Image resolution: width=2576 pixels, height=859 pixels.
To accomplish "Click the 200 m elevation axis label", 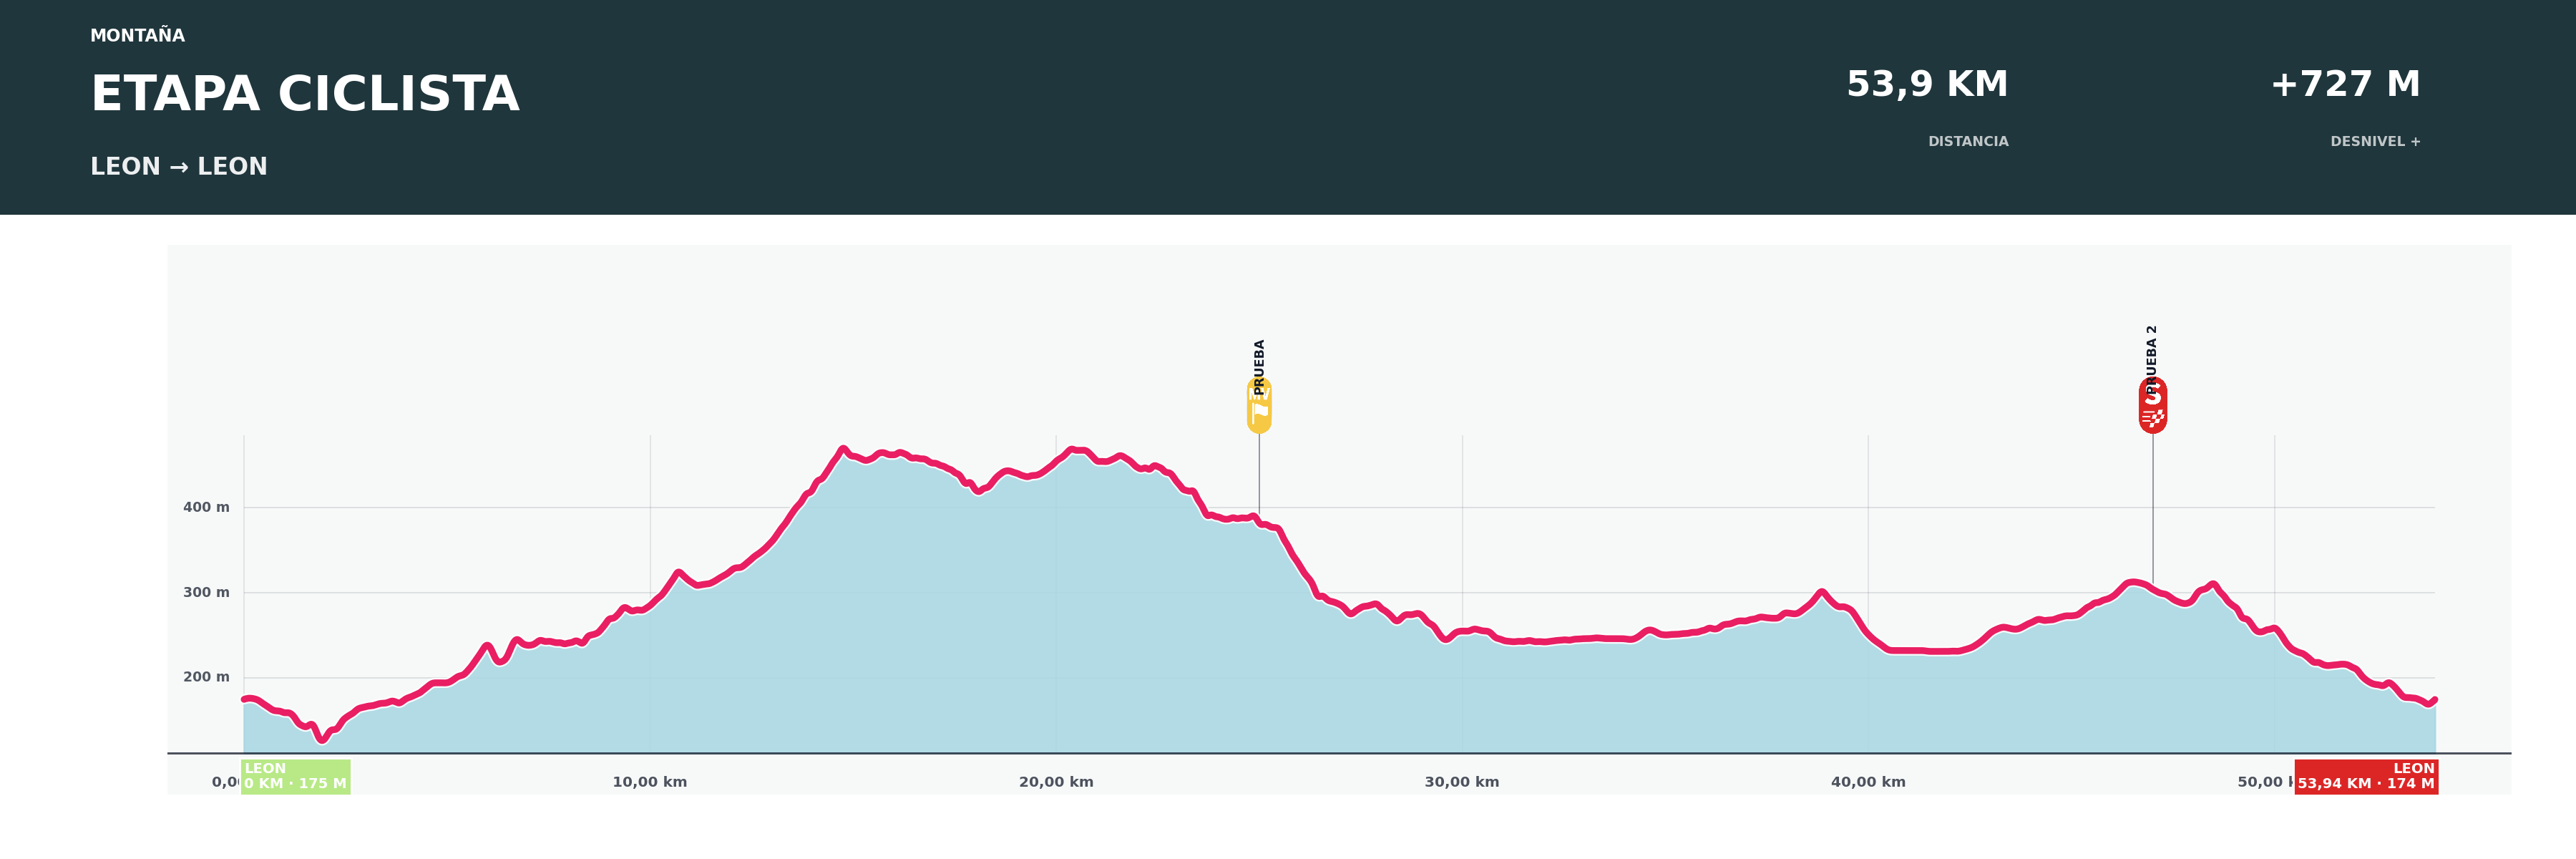I will tap(206, 677).
